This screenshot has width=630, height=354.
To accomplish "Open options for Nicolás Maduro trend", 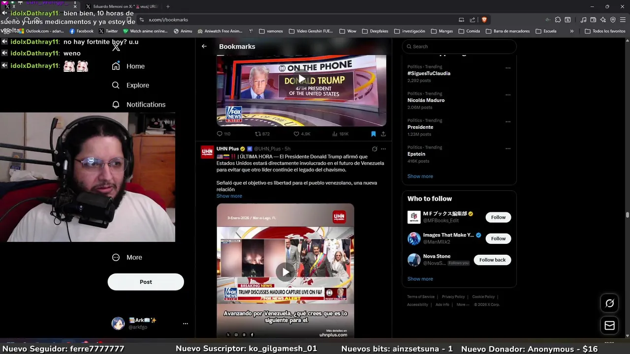I will (x=508, y=95).
